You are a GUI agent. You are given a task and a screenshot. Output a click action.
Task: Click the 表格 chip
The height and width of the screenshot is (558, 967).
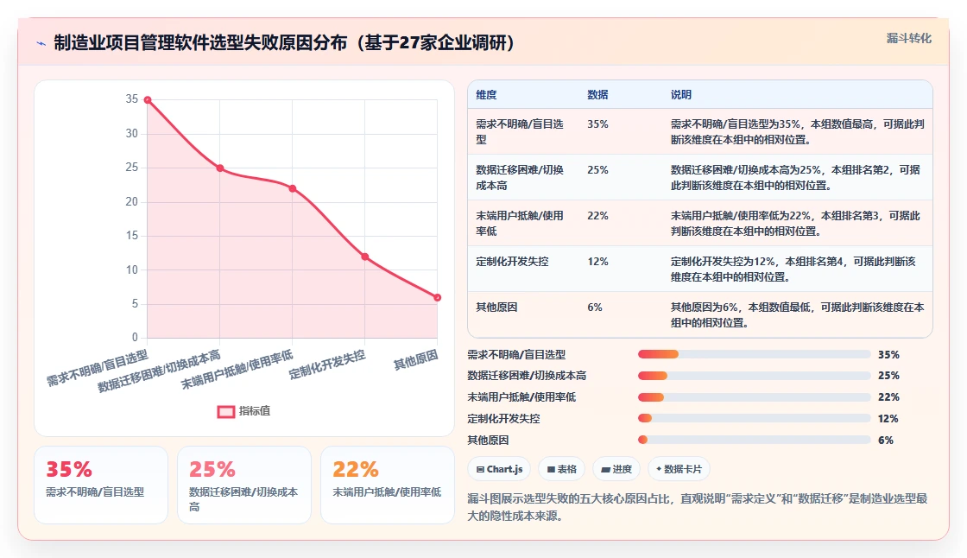point(562,469)
